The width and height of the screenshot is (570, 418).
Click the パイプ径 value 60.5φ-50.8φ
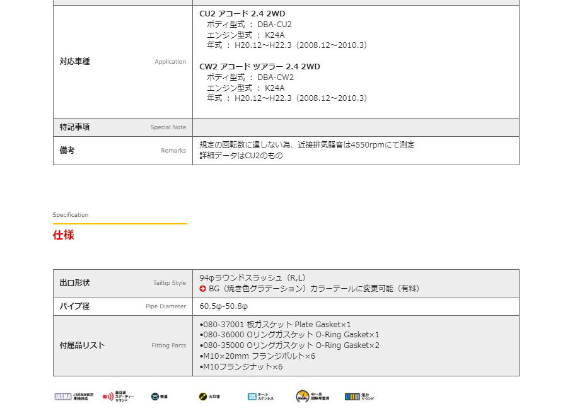[224, 306]
